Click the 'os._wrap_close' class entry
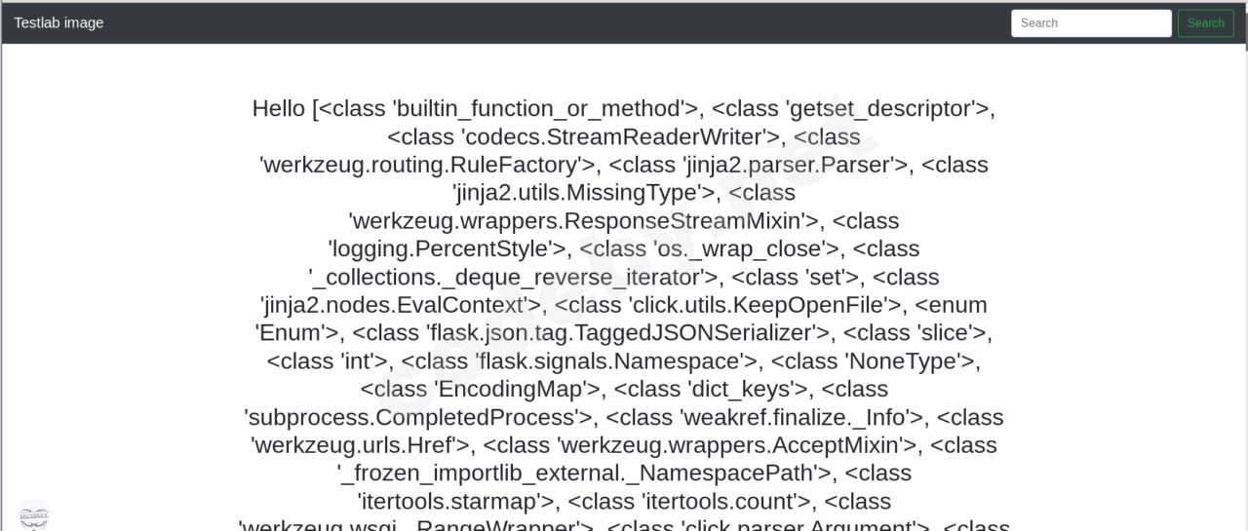Image resolution: width=1248 pixels, height=531 pixels. [747, 248]
